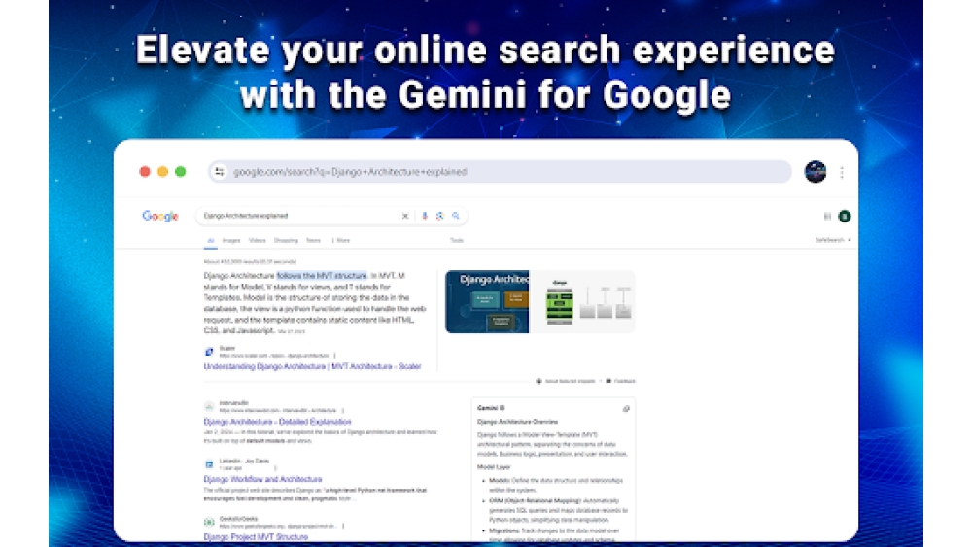Open Django Workflow and Architecture link

(x=262, y=479)
